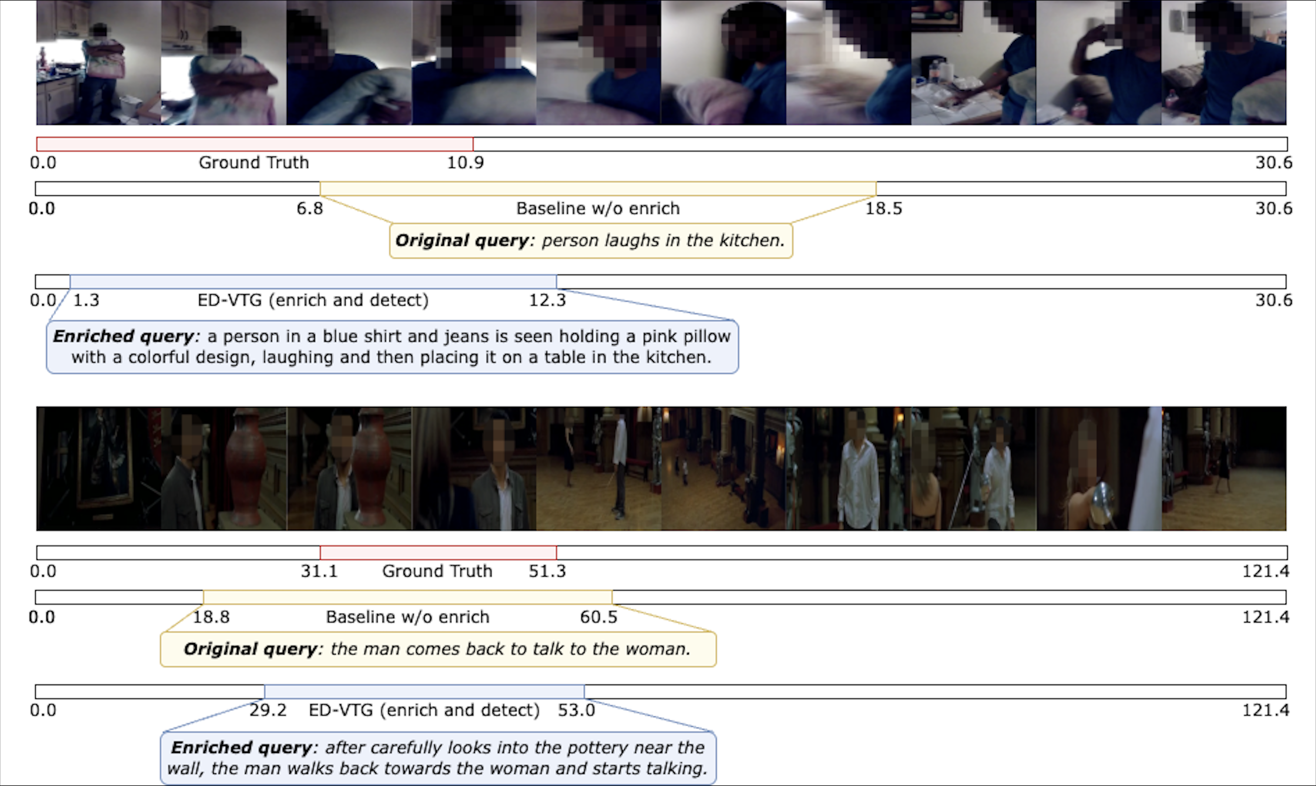Click the red Ground Truth segment from 31.1 to 51.3
Viewport: 1316px width, 786px height.
(438, 553)
